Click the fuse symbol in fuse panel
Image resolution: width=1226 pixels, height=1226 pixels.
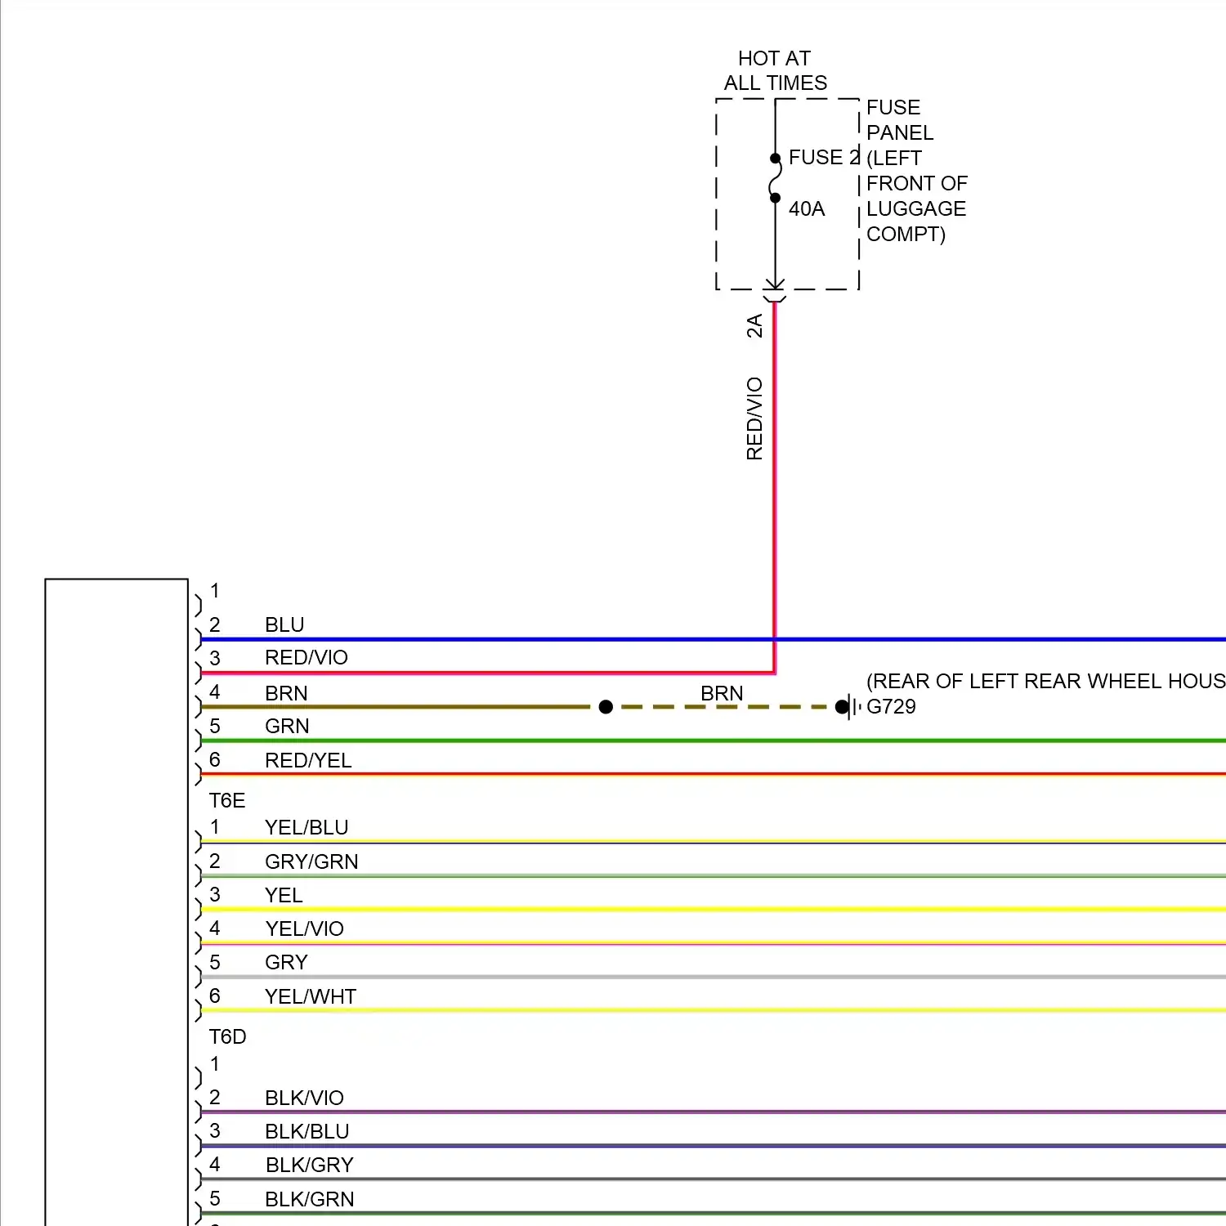[775, 178]
